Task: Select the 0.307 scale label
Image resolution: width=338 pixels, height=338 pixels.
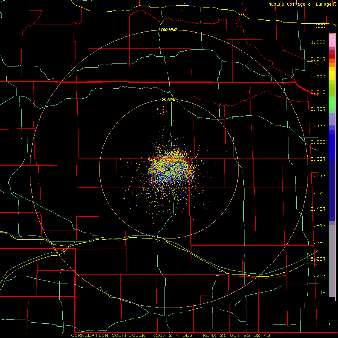Action: tap(318, 259)
